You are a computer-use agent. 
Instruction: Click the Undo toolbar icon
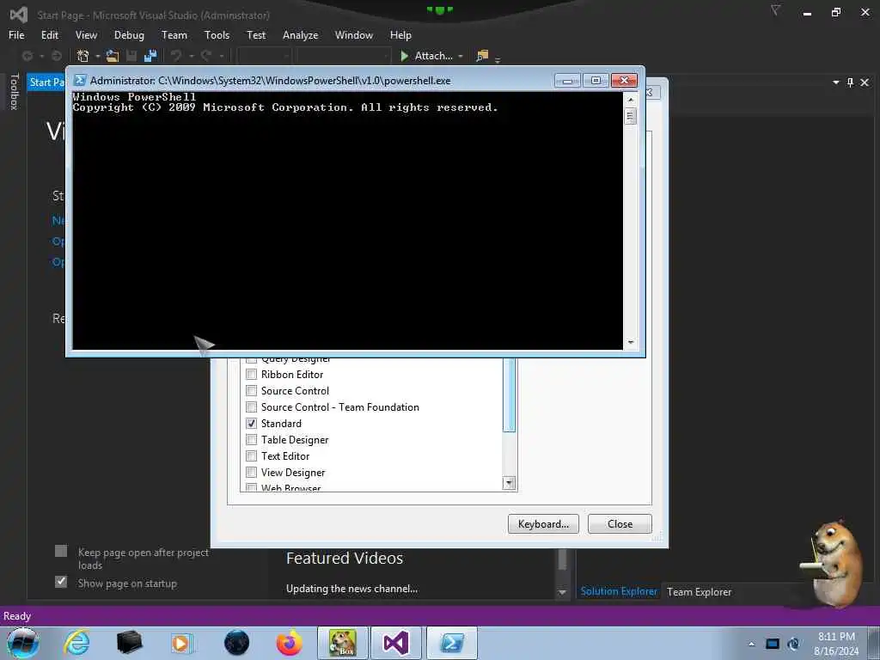coord(176,56)
